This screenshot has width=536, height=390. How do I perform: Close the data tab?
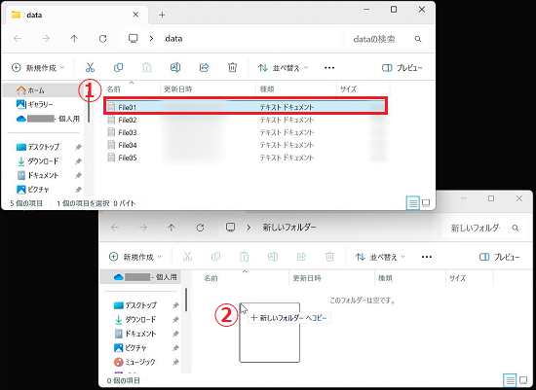135,15
